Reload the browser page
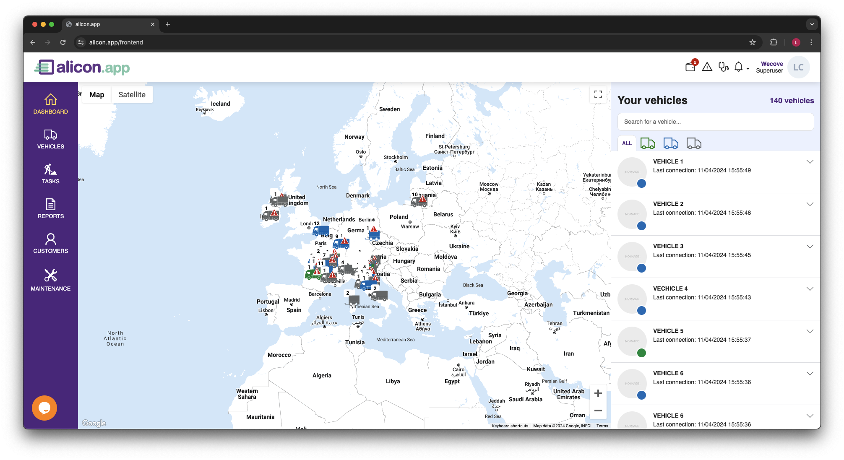The width and height of the screenshot is (844, 460). click(x=63, y=42)
